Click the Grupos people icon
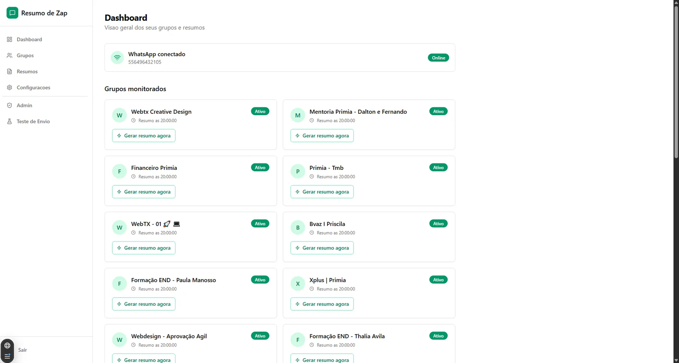The height and width of the screenshot is (363, 679). click(x=9, y=55)
